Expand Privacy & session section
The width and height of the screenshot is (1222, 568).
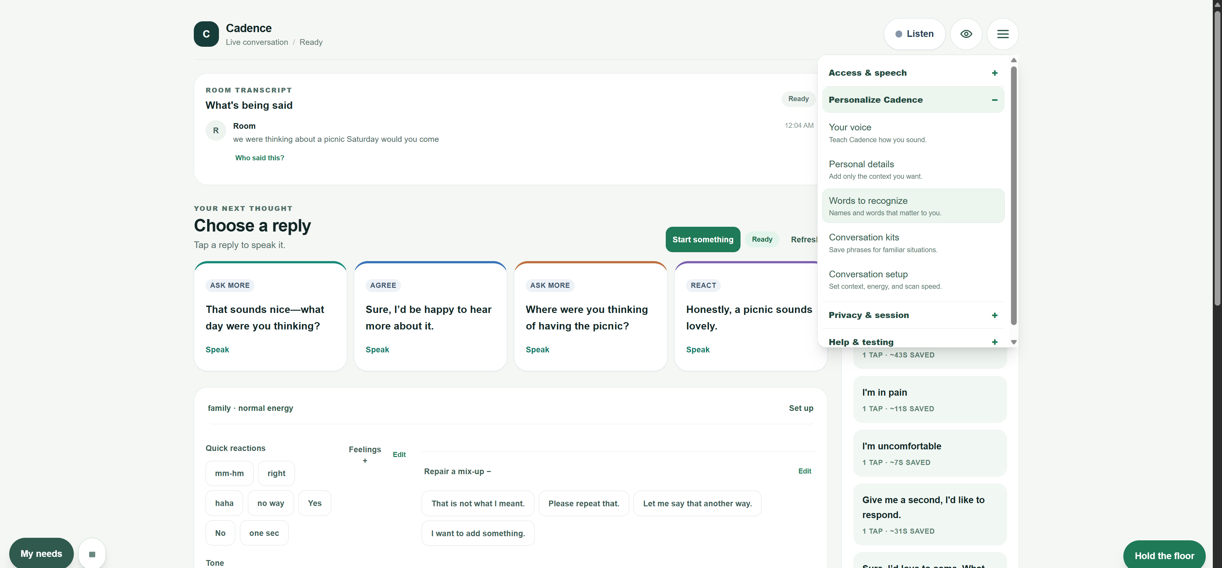tap(913, 315)
